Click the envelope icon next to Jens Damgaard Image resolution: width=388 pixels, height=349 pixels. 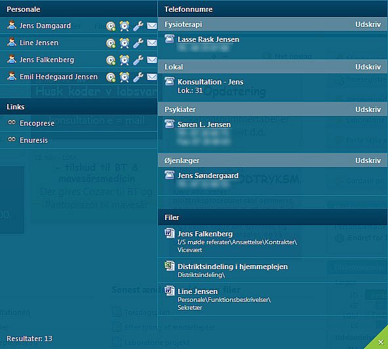[x=151, y=26]
